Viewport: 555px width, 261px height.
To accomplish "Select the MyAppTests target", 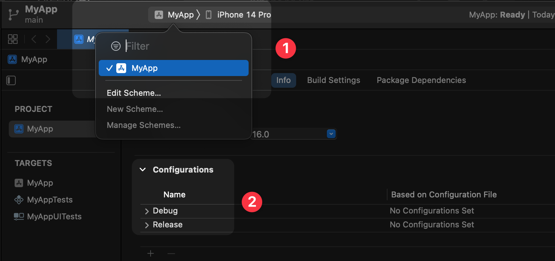I will 49,200.
